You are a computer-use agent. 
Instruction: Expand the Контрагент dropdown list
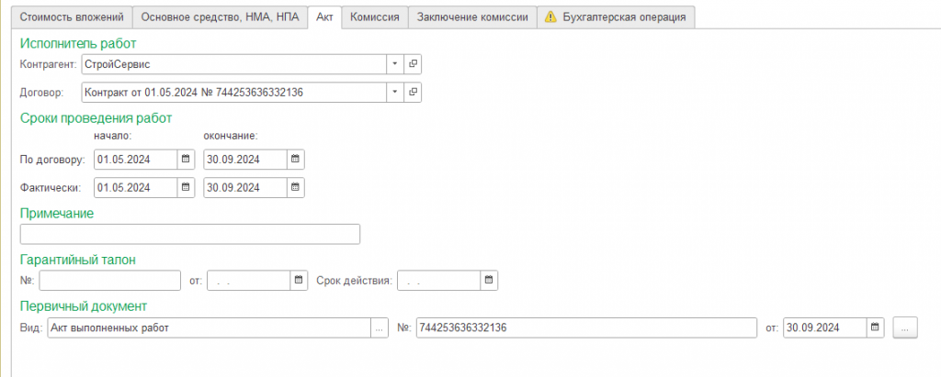coord(395,63)
